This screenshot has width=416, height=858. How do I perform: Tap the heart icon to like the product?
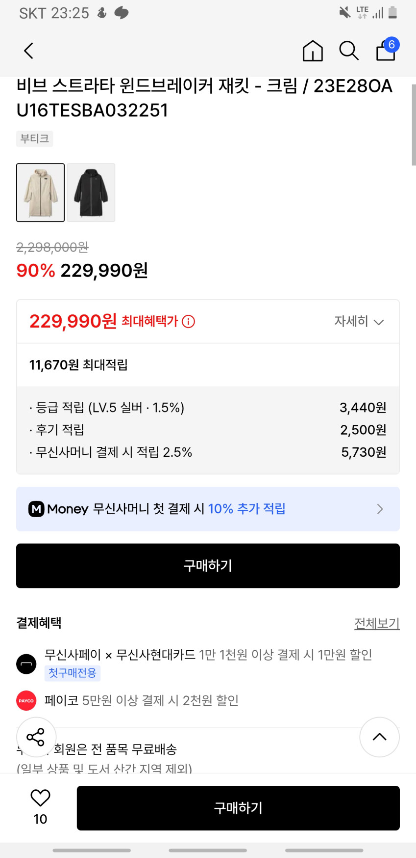(x=40, y=798)
